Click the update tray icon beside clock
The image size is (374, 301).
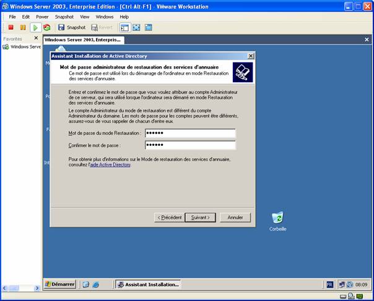(350, 284)
